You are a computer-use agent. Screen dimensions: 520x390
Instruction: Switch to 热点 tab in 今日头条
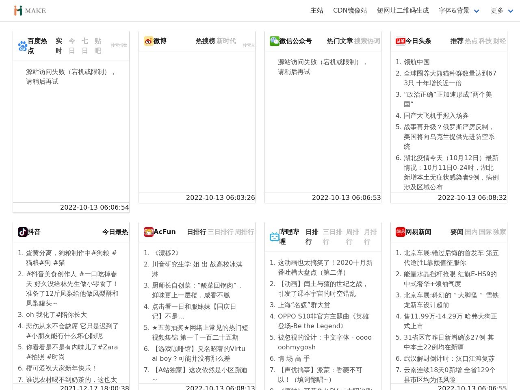(x=471, y=41)
